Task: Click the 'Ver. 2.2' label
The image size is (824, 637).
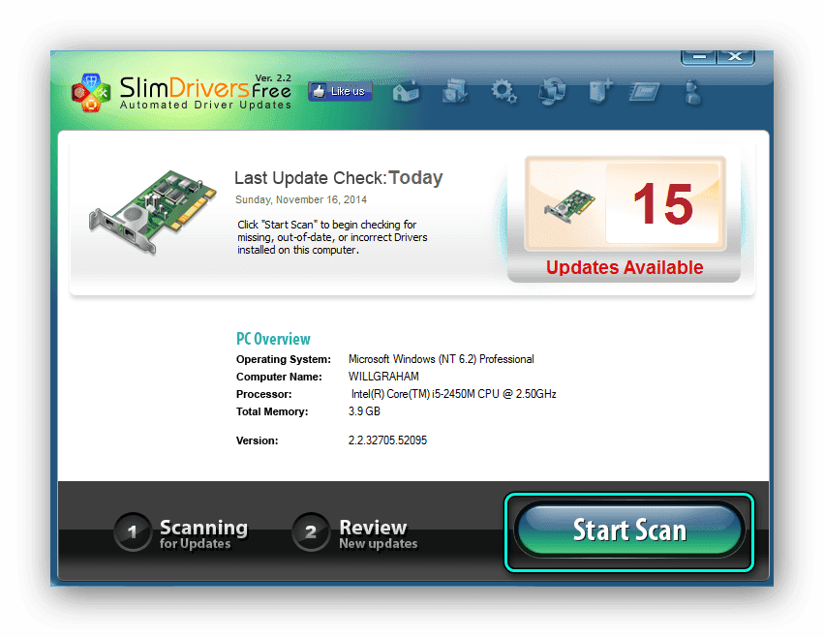Action: 273,77
